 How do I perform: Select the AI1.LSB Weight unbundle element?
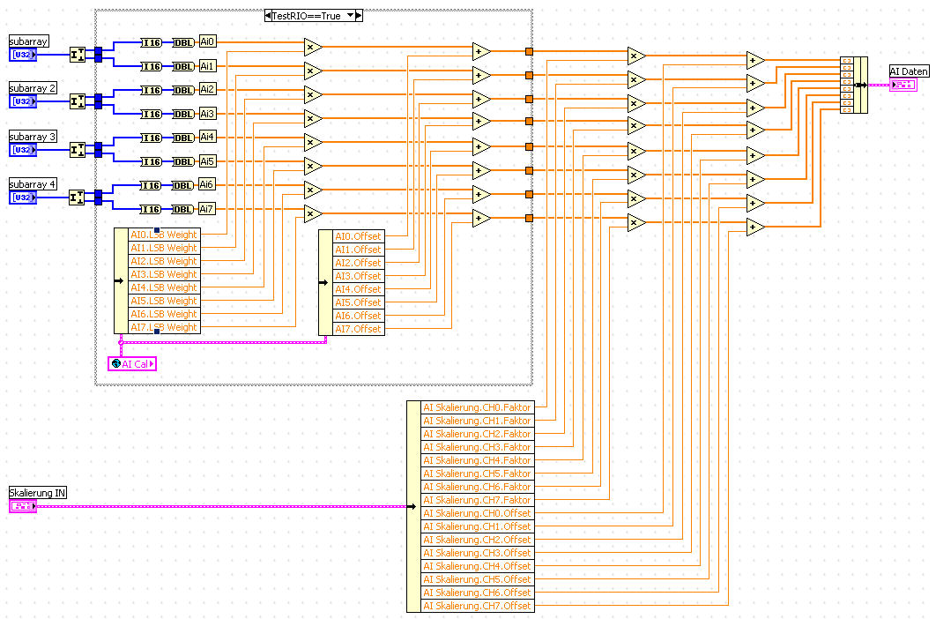pyautogui.click(x=164, y=248)
